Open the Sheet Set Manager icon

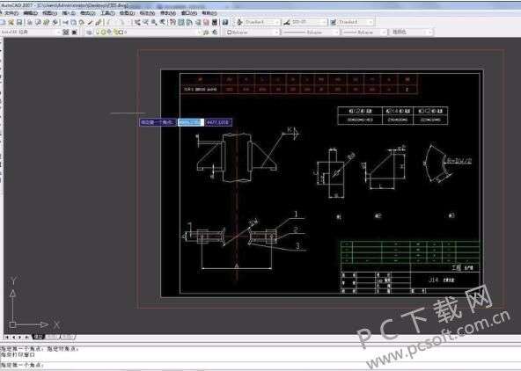(198, 22)
